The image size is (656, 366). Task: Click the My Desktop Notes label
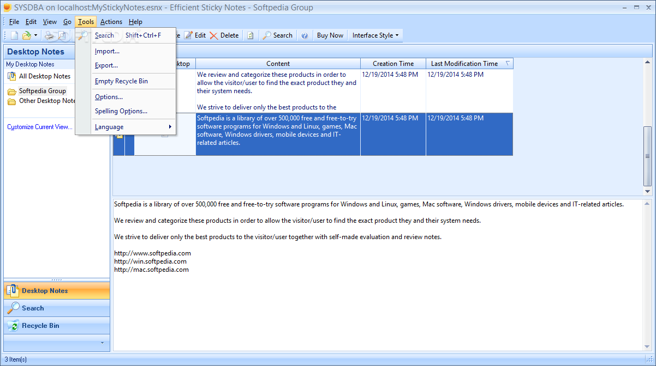click(30, 64)
